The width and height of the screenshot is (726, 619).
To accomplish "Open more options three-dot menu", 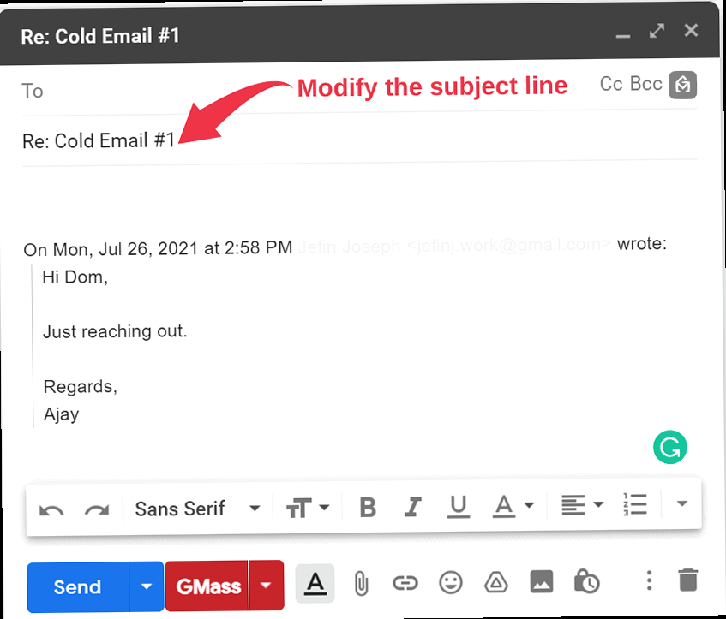I will click(649, 581).
